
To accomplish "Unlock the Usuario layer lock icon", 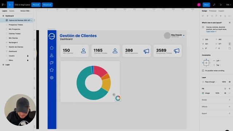I will (28, 56).
